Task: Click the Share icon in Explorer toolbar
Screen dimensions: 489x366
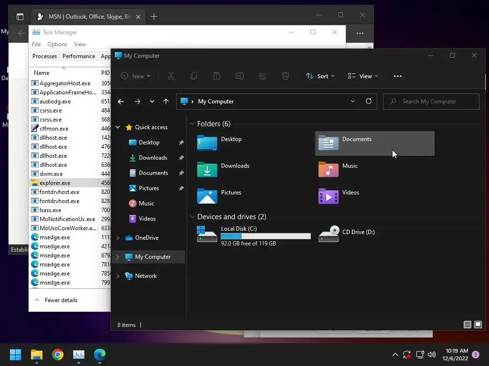Action: [263, 76]
